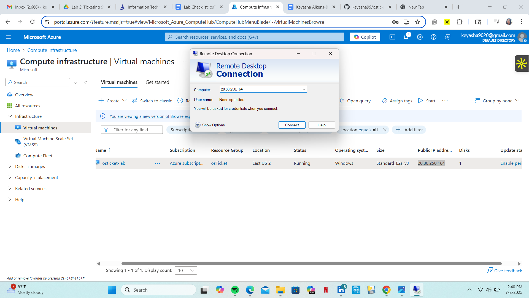
Task: Click the Enable peri... update status link
Action: 511,163
